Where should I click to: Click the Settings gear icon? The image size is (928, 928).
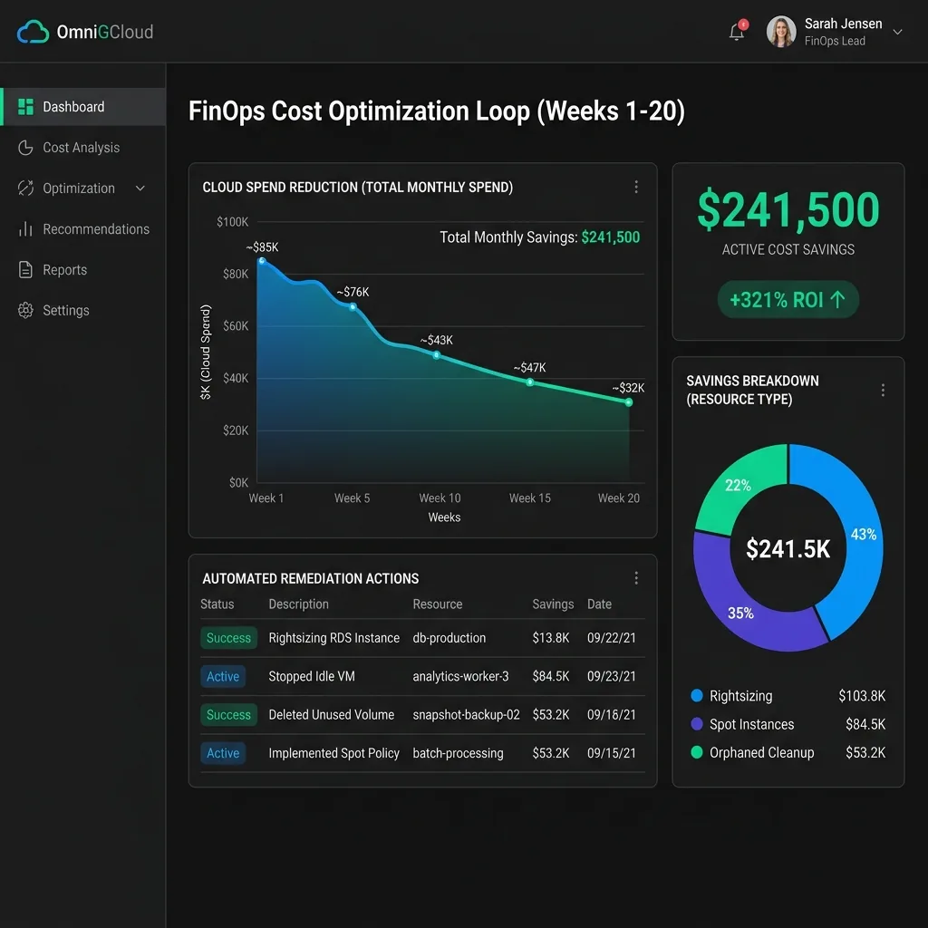point(25,310)
